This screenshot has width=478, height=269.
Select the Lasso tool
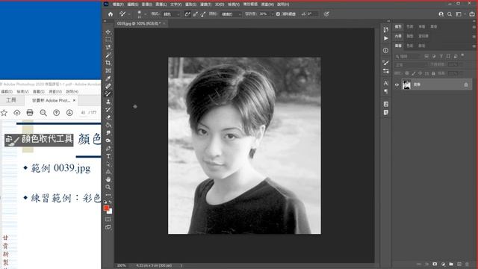pyautogui.click(x=108, y=47)
